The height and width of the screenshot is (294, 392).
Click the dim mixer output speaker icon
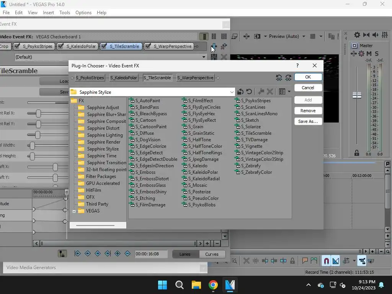pos(376,35)
